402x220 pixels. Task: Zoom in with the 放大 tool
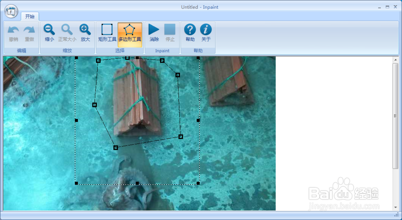point(85,33)
